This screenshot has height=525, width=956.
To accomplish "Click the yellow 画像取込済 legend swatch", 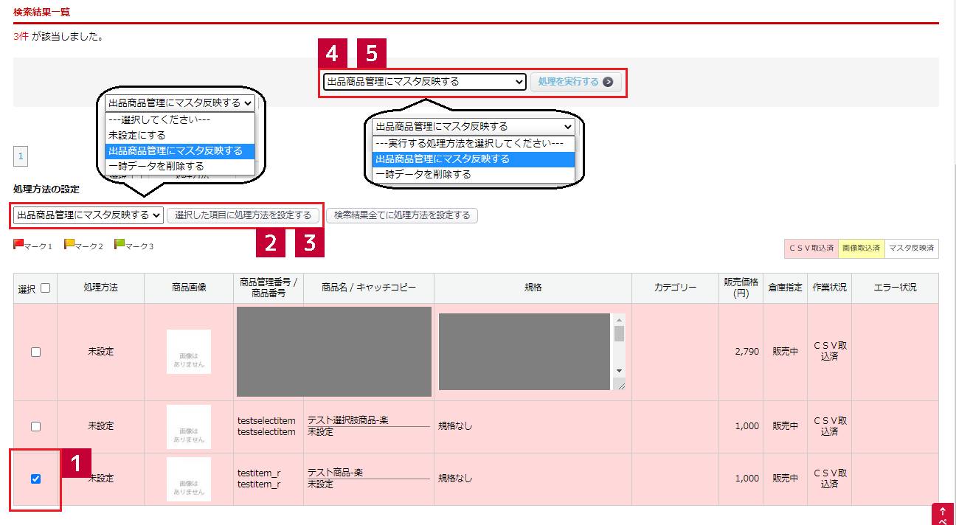I will pyautogui.click(x=861, y=248).
